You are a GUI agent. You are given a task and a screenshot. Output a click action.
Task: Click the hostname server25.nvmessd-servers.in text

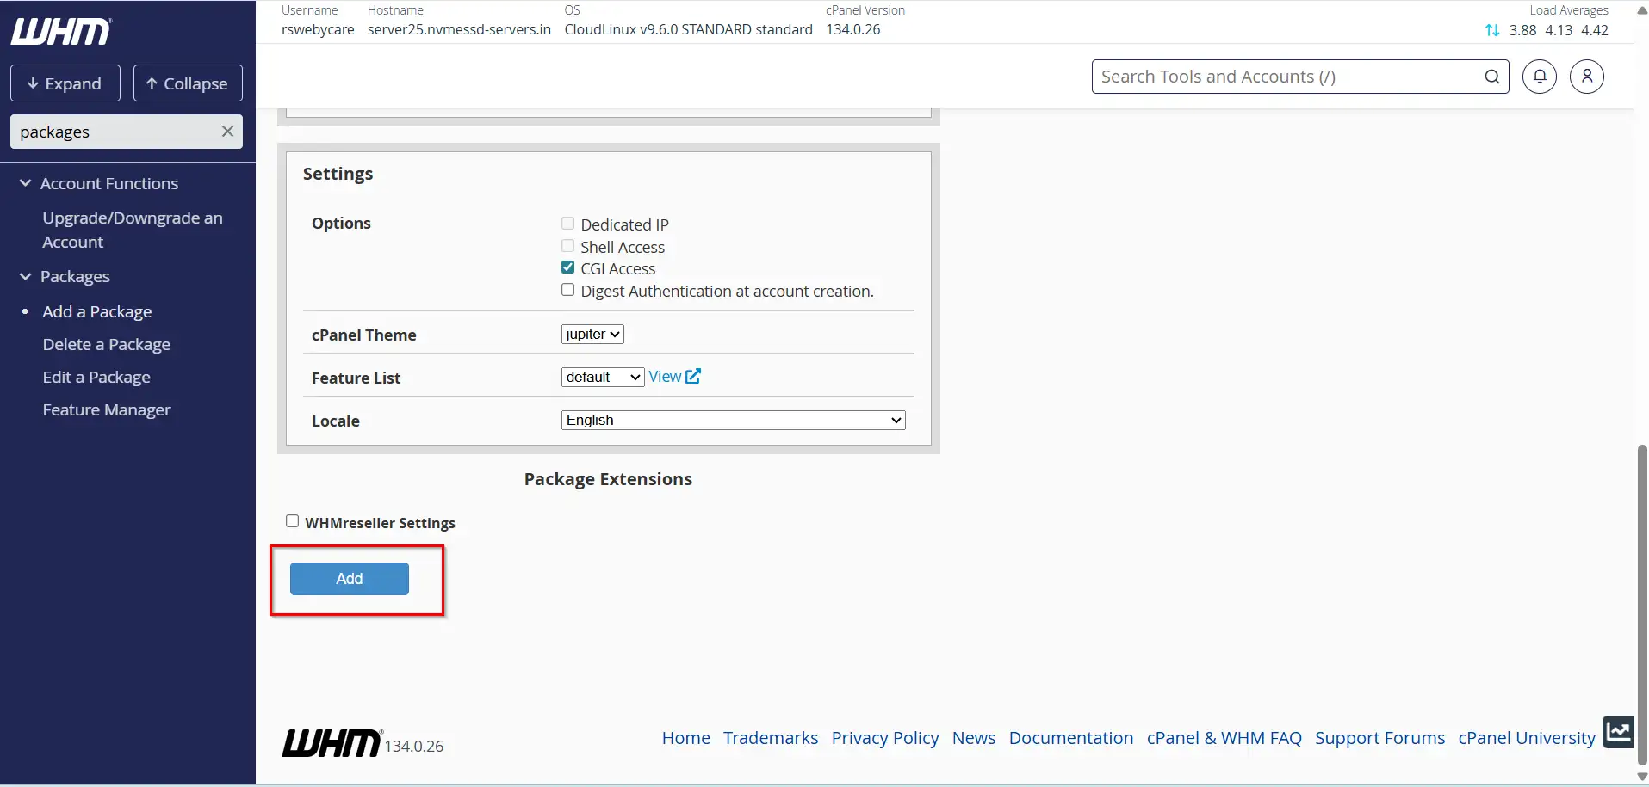459,29
